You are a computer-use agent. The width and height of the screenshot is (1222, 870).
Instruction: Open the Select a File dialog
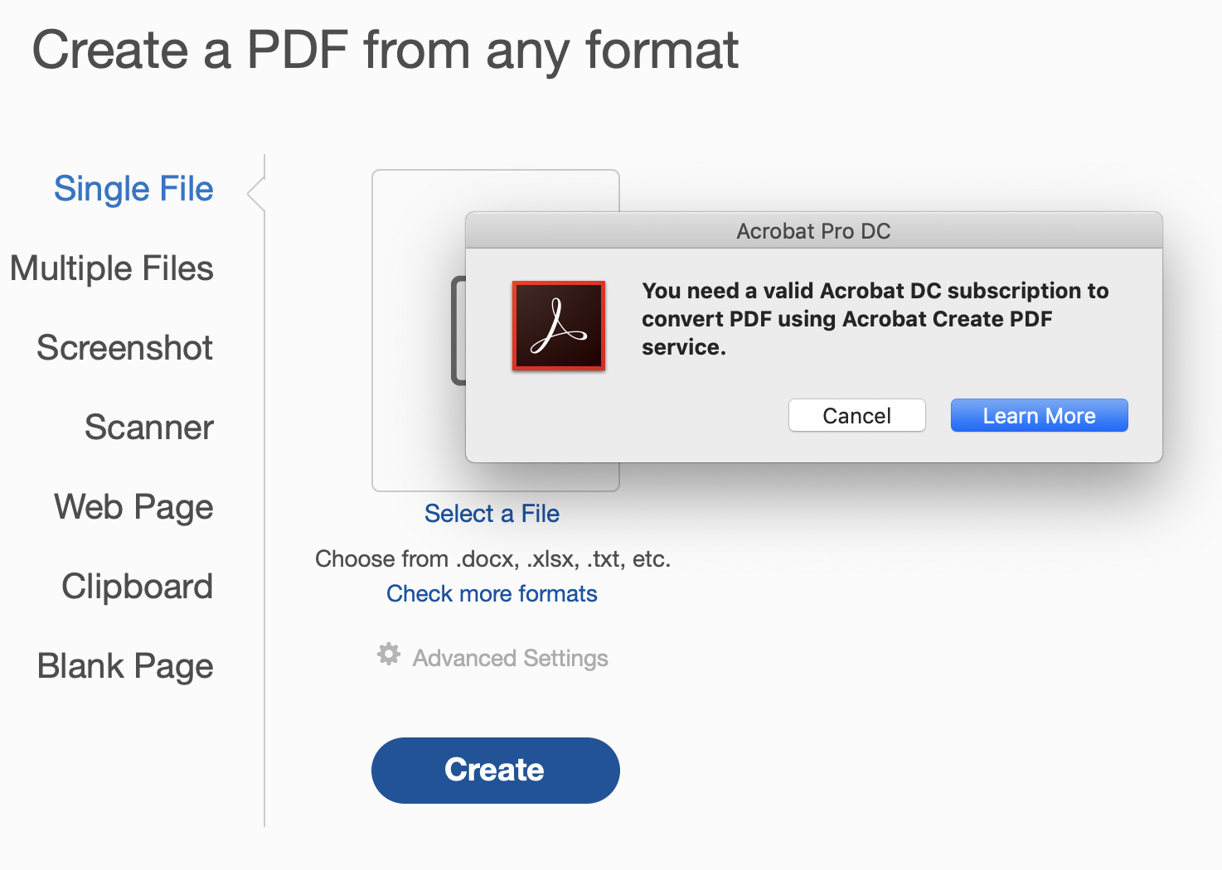click(492, 513)
